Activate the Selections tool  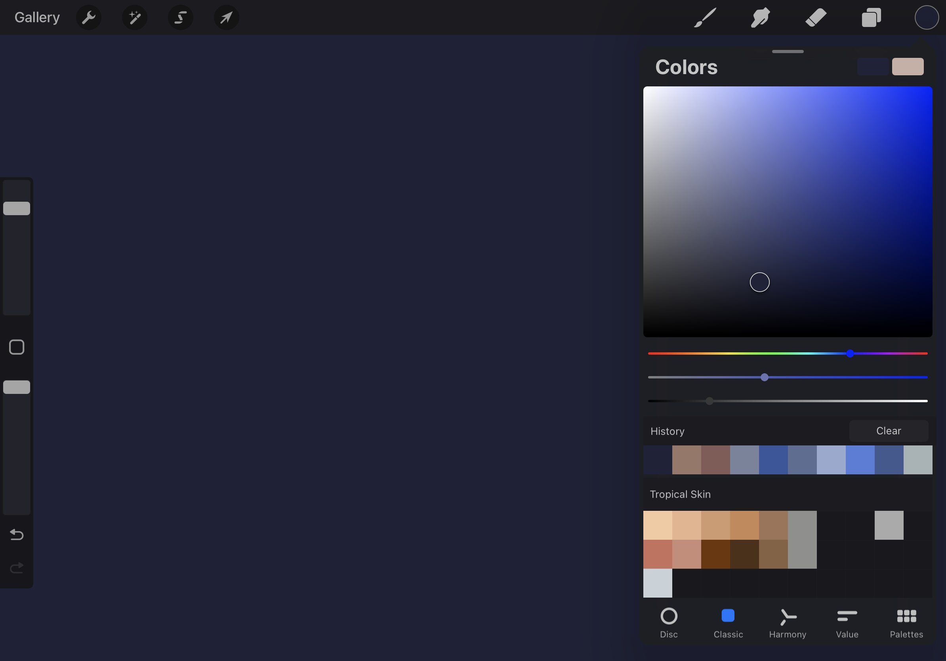pyautogui.click(x=181, y=17)
